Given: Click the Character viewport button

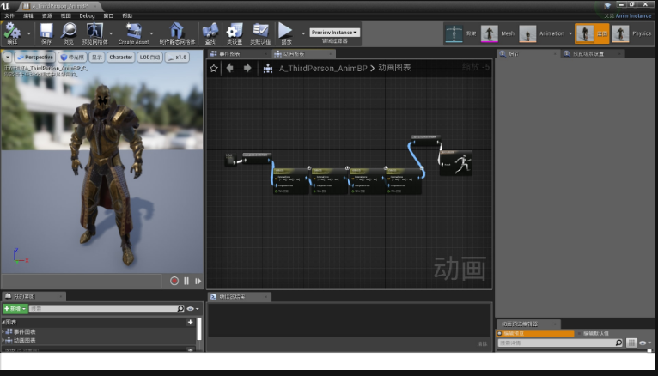Looking at the screenshot, I should point(121,57).
